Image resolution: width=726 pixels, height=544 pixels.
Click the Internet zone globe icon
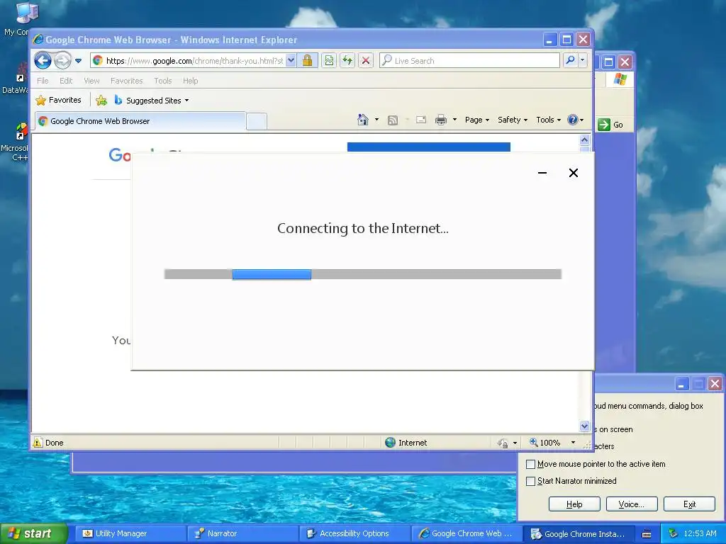click(x=391, y=443)
